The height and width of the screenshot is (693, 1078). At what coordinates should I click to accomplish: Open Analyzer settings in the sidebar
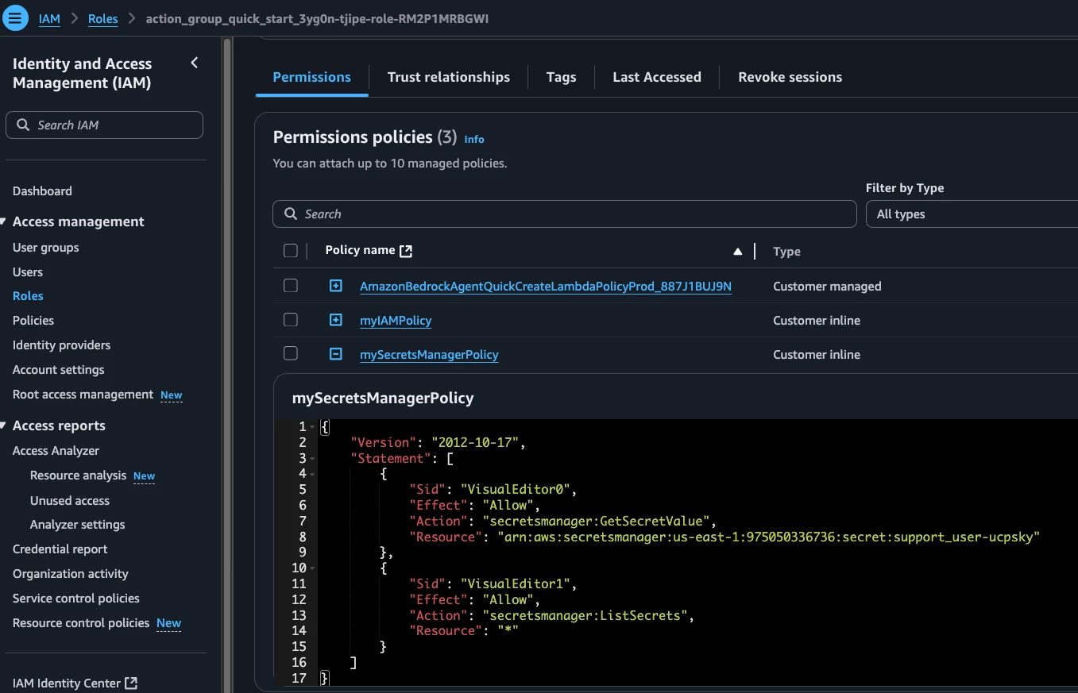click(x=77, y=524)
